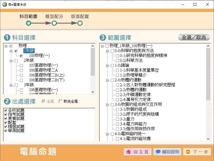The image size is (214, 161).
Task: Check 0-1:研究科學的態度與精神 checkbox
Action: click(x=117, y=56)
